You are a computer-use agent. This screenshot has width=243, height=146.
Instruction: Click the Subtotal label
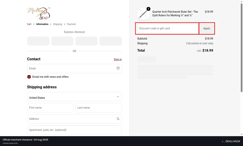[x=142, y=39]
